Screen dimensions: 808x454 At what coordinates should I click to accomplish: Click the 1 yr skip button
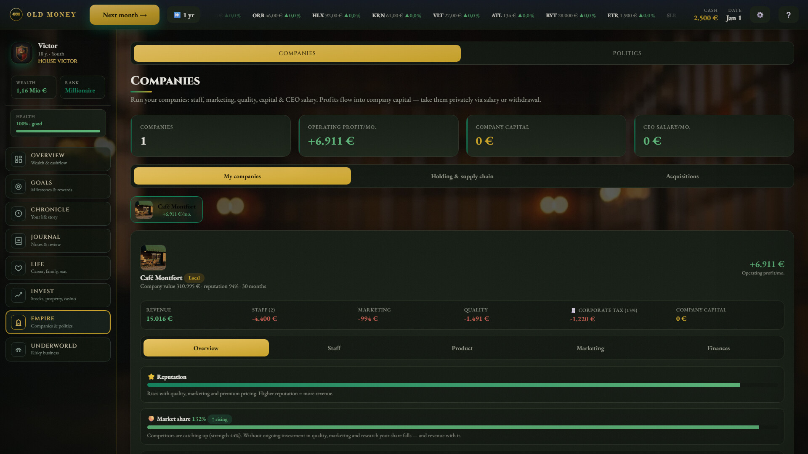pos(183,15)
